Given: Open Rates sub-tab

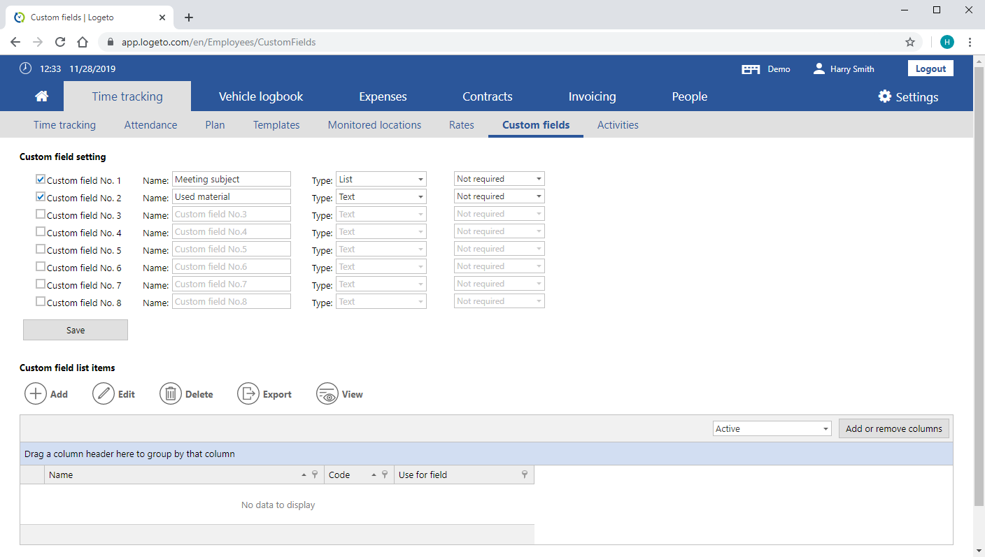Looking at the screenshot, I should tap(462, 125).
